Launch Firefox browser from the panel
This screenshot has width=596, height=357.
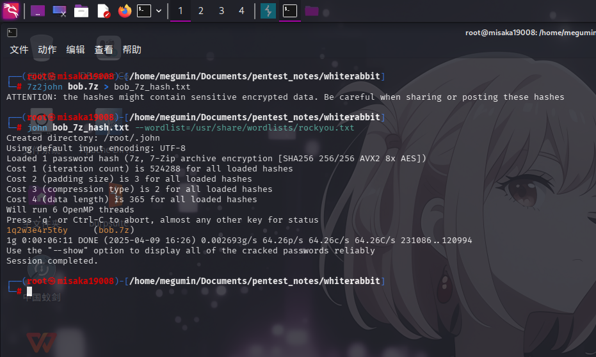125,11
